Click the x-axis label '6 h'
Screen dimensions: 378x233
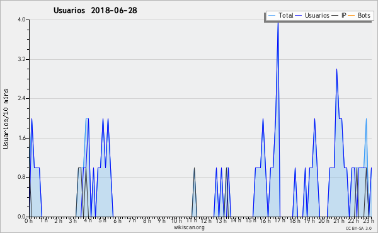pyautogui.click(x=117, y=220)
